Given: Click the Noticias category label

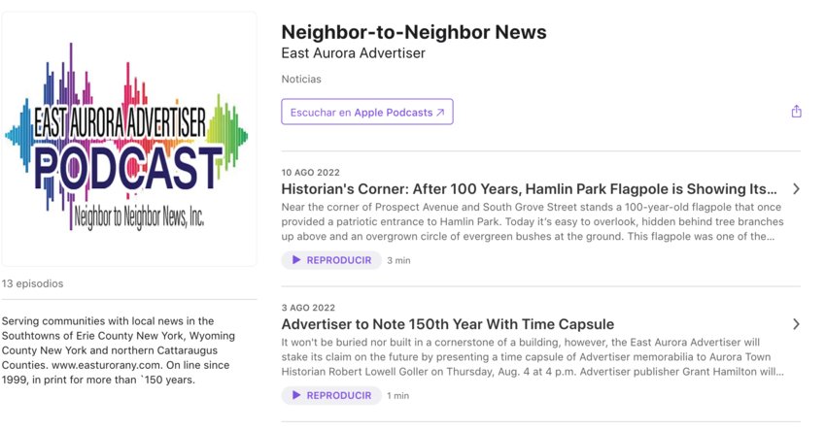Looking at the screenshot, I should (301, 79).
